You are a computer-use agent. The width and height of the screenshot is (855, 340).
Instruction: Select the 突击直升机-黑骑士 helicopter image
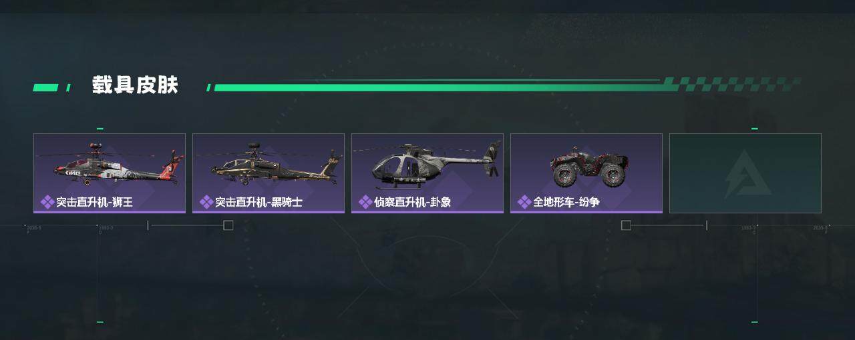pos(269,164)
